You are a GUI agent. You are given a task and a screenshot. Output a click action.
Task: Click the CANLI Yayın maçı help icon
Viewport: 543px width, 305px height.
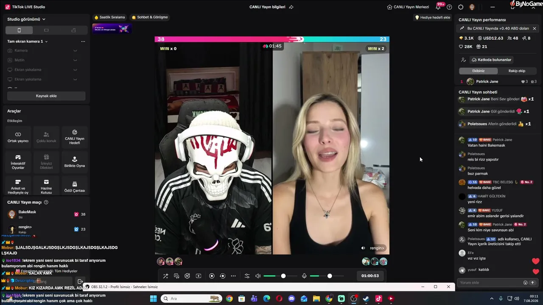[x=46, y=202]
